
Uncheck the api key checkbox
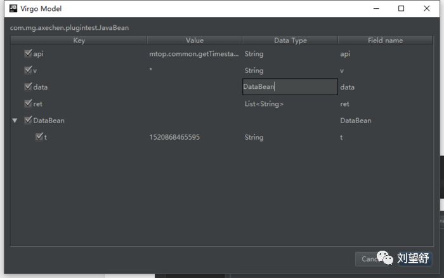(28, 53)
